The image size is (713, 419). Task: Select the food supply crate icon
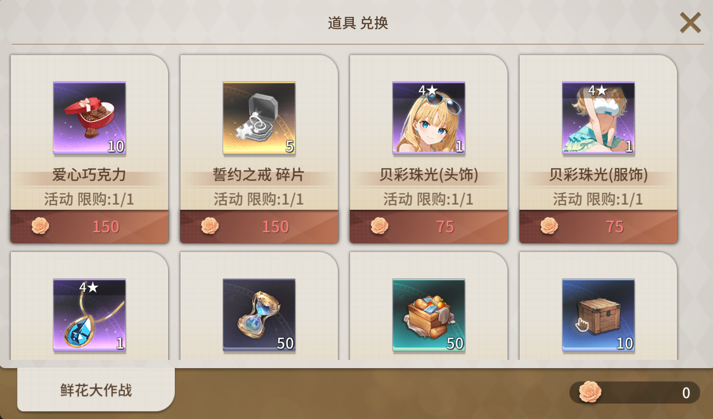click(x=429, y=315)
